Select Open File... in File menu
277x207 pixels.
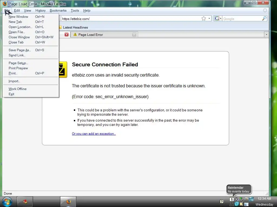(x=31, y=32)
